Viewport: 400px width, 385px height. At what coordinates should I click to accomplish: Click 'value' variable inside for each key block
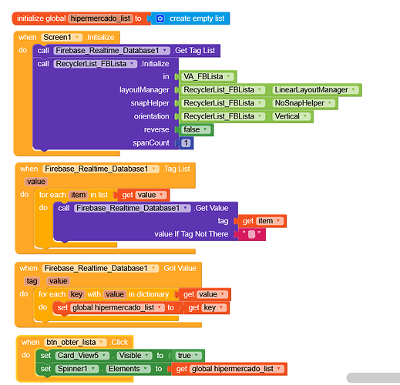coord(115,294)
